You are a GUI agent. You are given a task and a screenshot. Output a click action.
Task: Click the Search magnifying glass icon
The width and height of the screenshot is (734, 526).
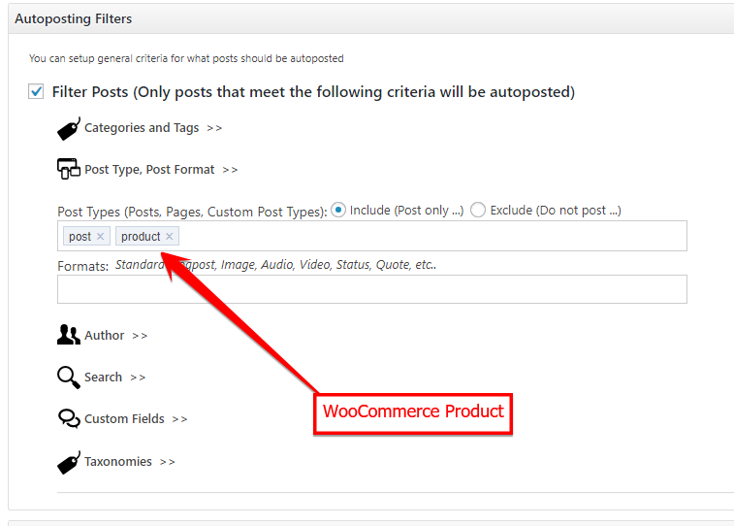pyautogui.click(x=69, y=378)
